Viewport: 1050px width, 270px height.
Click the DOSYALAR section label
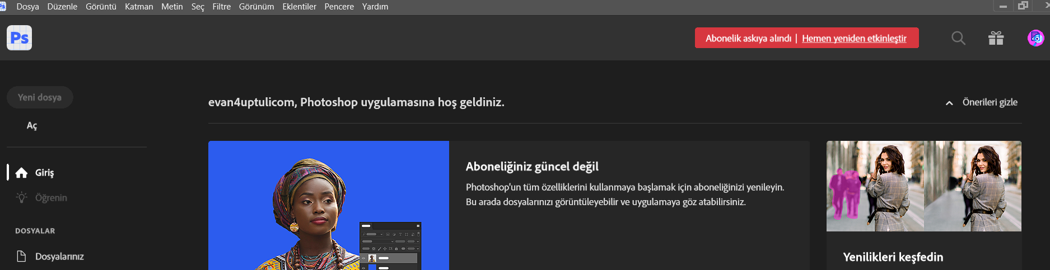[35, 231]
